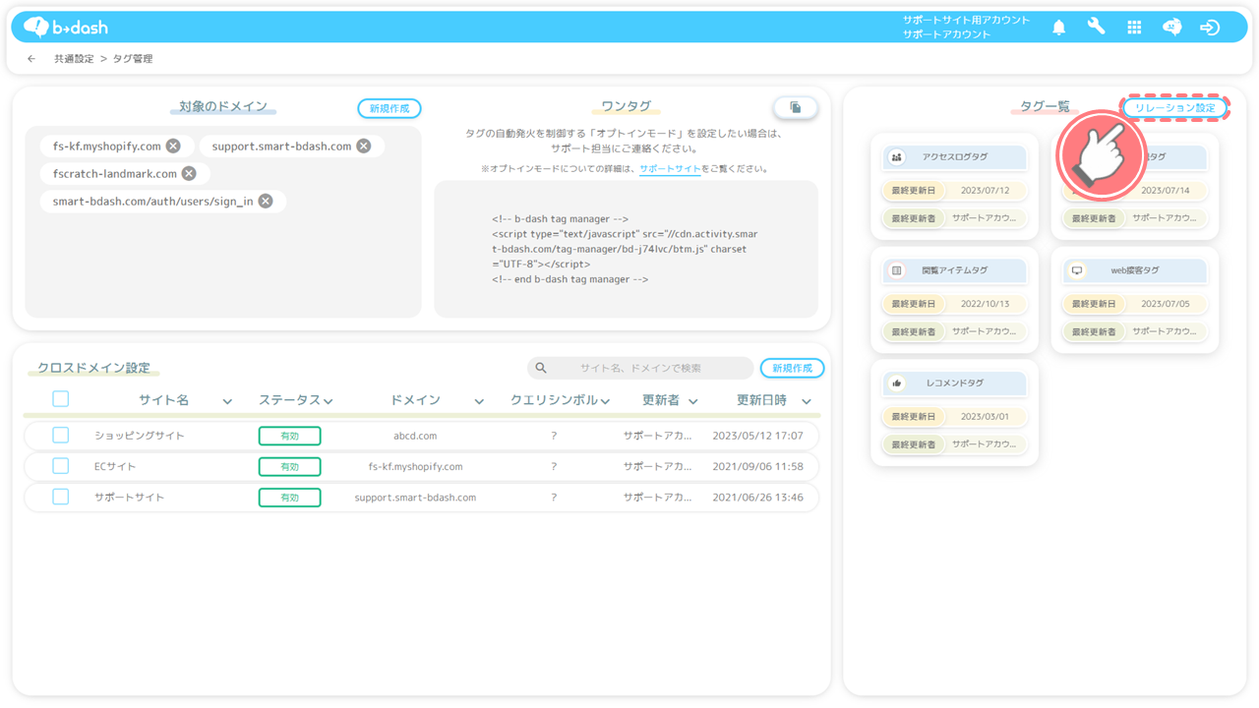Click date 2023/05/12 17:07
The image size is (1259, 708).
click(x=757, y=436)
